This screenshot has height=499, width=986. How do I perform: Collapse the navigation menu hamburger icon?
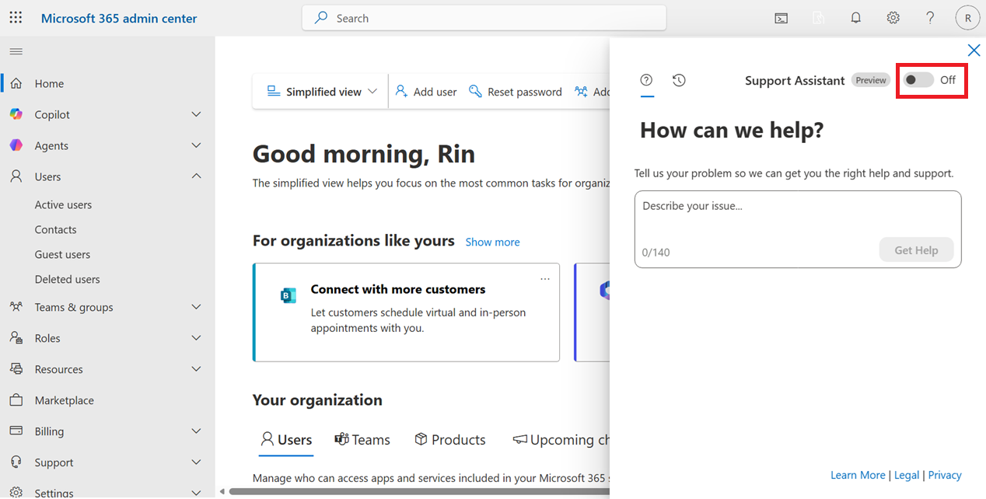[16, 51]
